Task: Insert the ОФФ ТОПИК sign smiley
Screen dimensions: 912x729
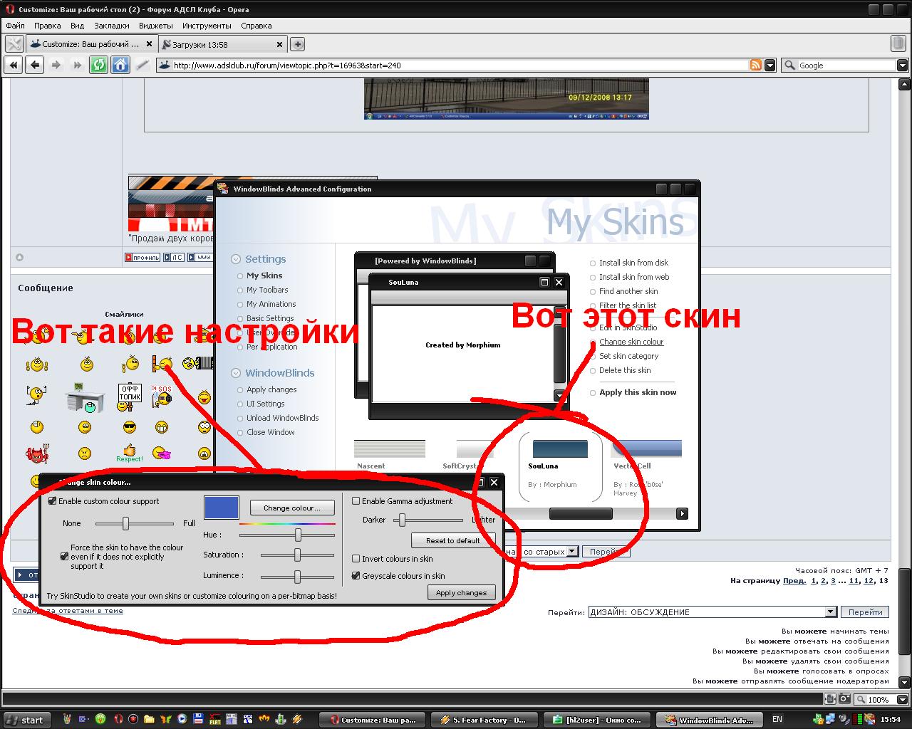Action: (129, 396)
